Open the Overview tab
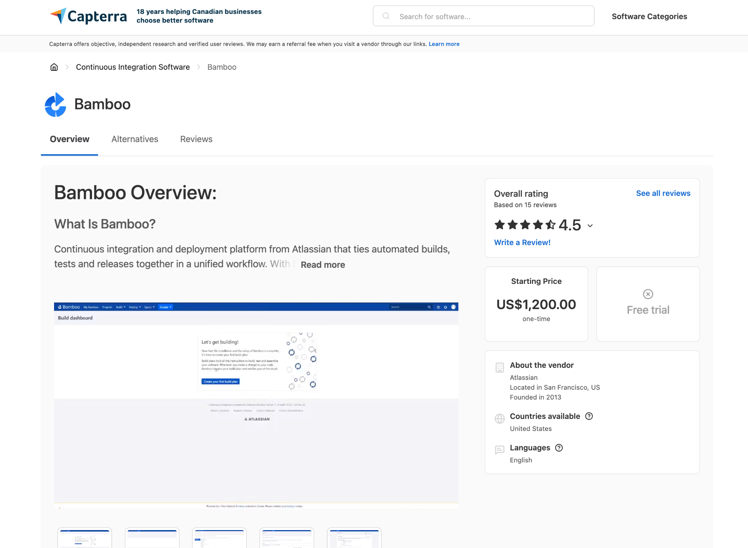The height and width of the screenshot is (548, 748). click(69, 139)
